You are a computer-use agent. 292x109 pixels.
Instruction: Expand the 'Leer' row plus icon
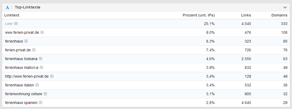[x=16, y=24]
